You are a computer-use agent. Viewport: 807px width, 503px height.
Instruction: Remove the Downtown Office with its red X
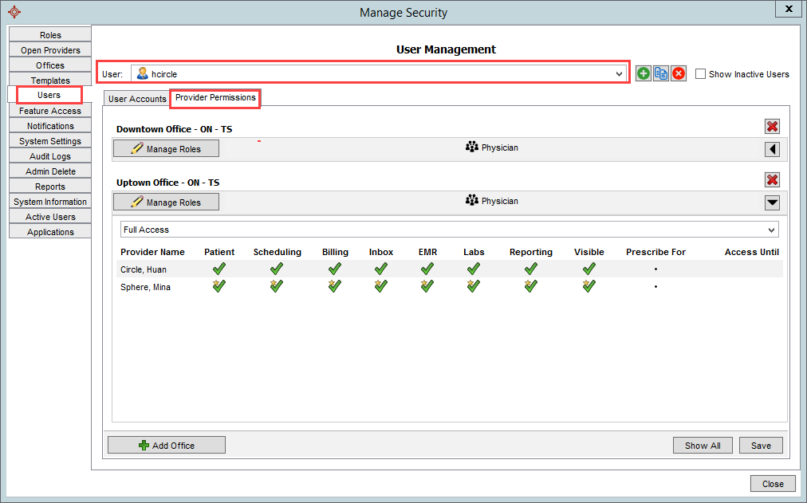[x=771, y=125]
